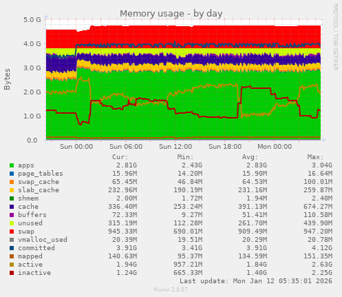Click the '4.0 G' y-axis label
Image resolution: width=342 pixels, height=297 pixels.
tap(32, 44)
